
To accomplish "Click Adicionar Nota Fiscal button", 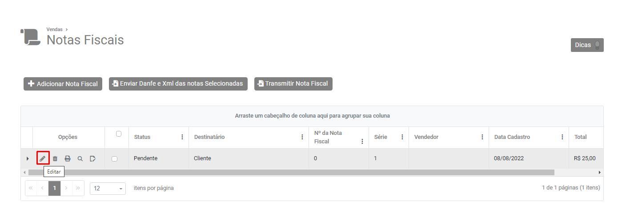I will point(63,84).
